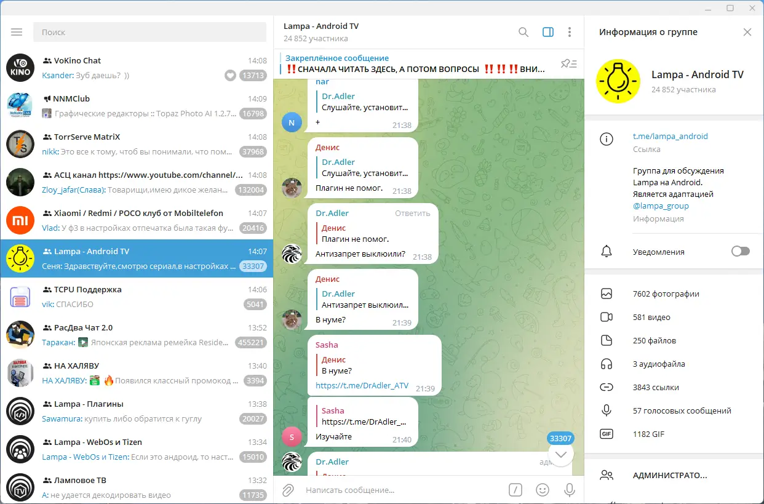Start recording with the microphone icon
Viewport: 764px width, 504px height.
click(x=569, y=489)
